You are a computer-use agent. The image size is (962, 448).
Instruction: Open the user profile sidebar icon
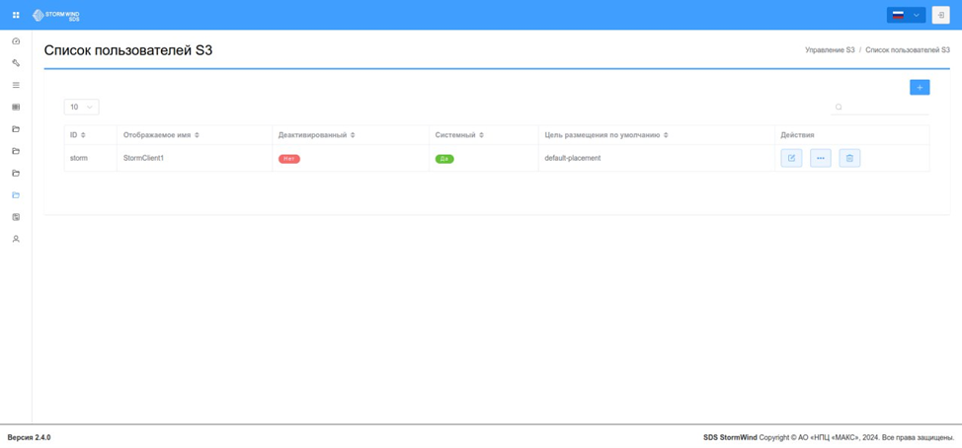(x=16, y=239)
